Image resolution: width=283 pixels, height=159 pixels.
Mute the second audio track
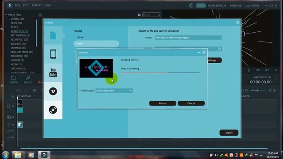pyautogui.click(x=13, y=137)
